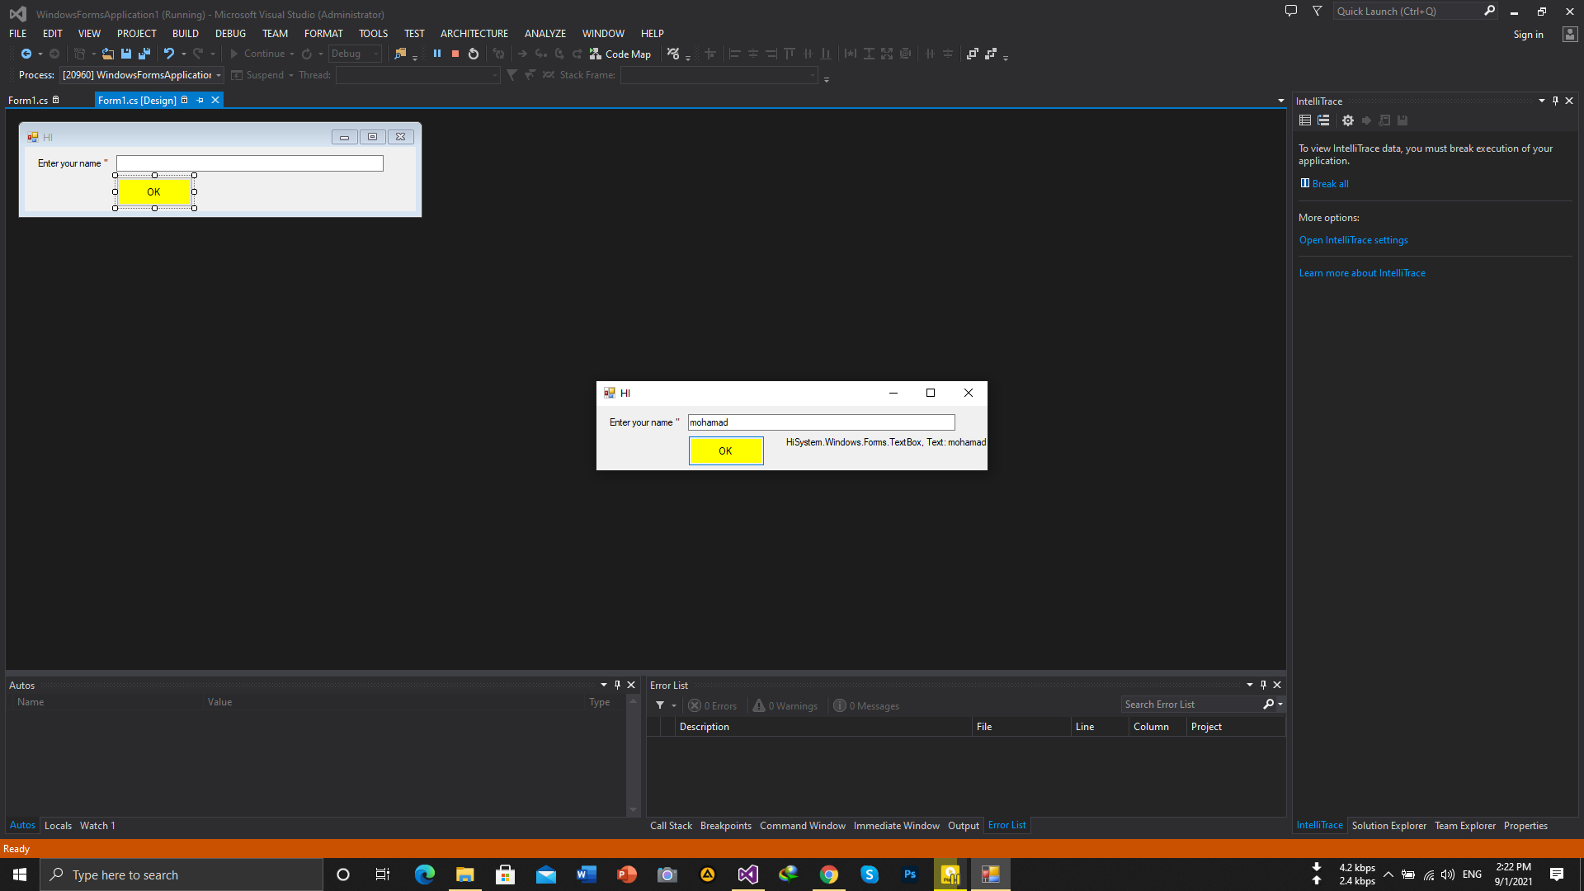
Task: Open Google Chrome from taskbar
Action: tap(828, 874)
